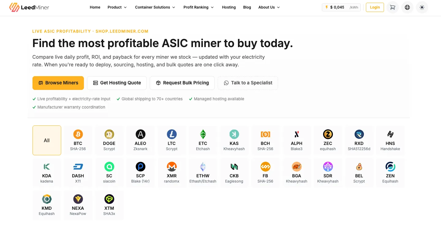Filter miners by ALEO Zksnark
Viewport: 441px width, 233px height.
[x=140, y=140]
